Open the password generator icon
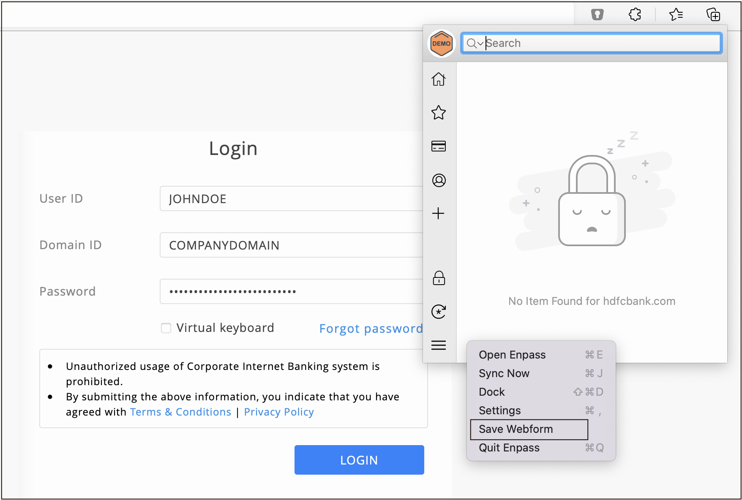This screenshot has height=500, width=742. pyautogui.click(x=439, y=312)
